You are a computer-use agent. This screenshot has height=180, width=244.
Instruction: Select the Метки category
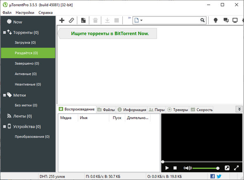(20, 95)
